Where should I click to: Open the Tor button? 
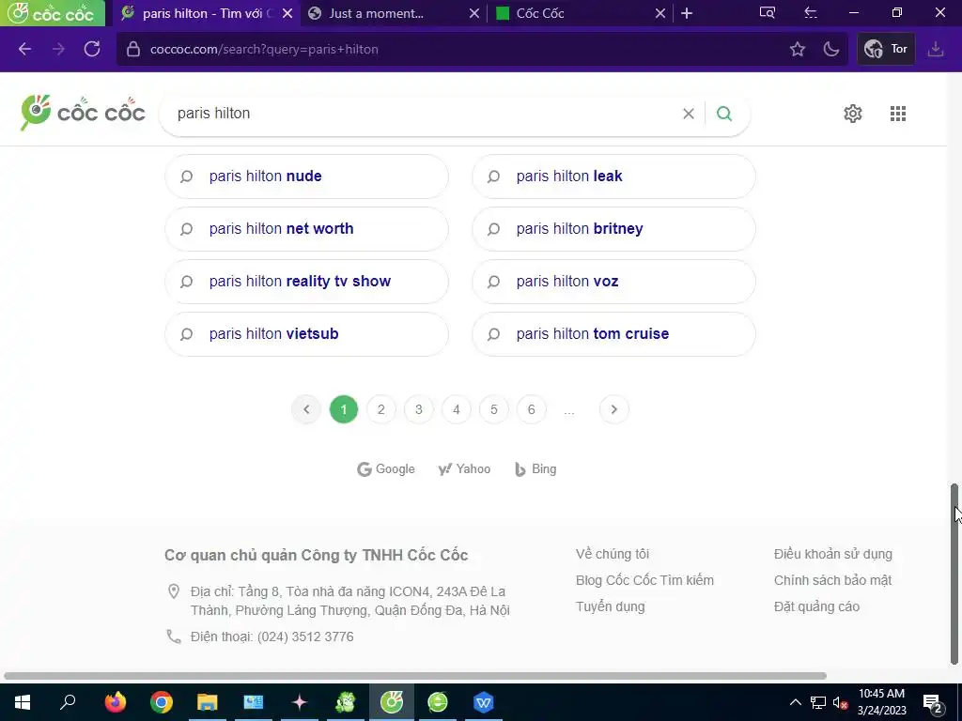click(x=885, y=49)
